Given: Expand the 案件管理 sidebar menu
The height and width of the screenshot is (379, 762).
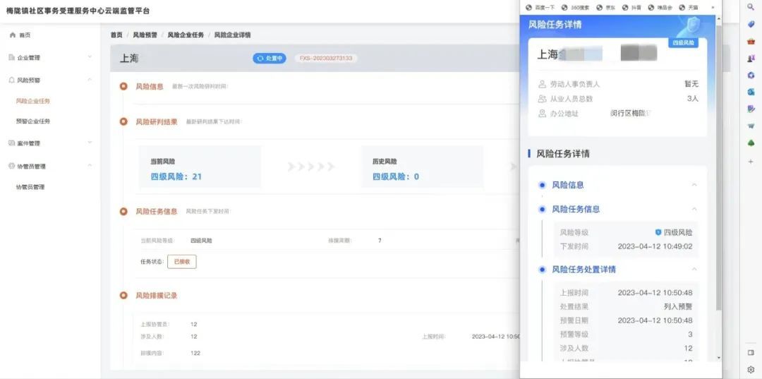Looking at the screenshot, I should point(90,143).
